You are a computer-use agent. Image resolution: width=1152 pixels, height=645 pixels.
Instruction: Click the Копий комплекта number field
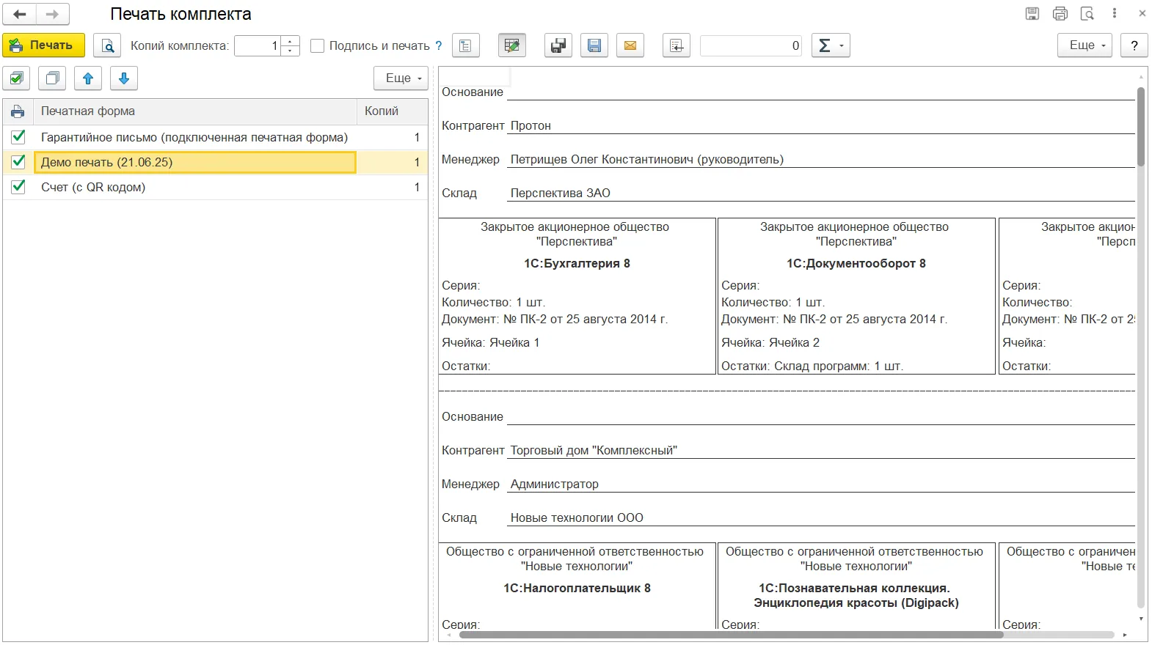click(x=258, y=45)
